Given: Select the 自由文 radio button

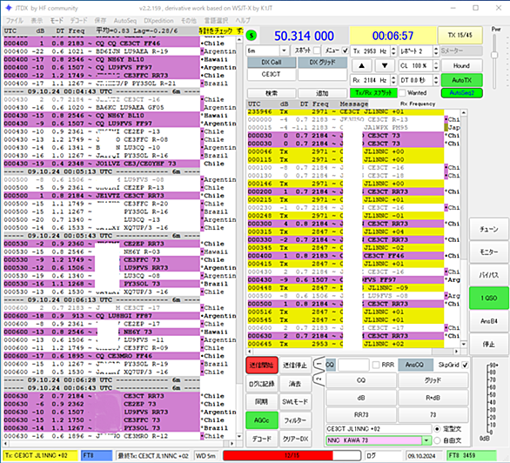Looking at the screenshot, I should coord(438,440).
